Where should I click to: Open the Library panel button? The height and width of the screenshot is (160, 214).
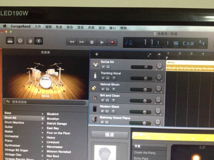point(10,41)
